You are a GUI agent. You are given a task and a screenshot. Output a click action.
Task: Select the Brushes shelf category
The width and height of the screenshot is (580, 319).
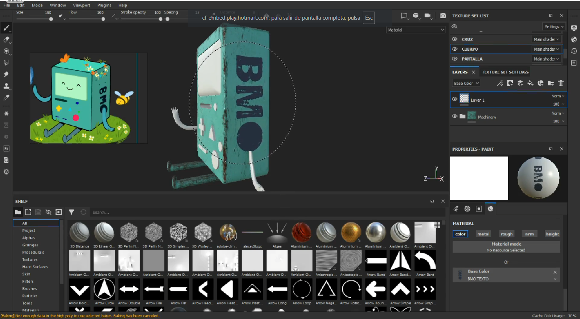pos(29,288)
